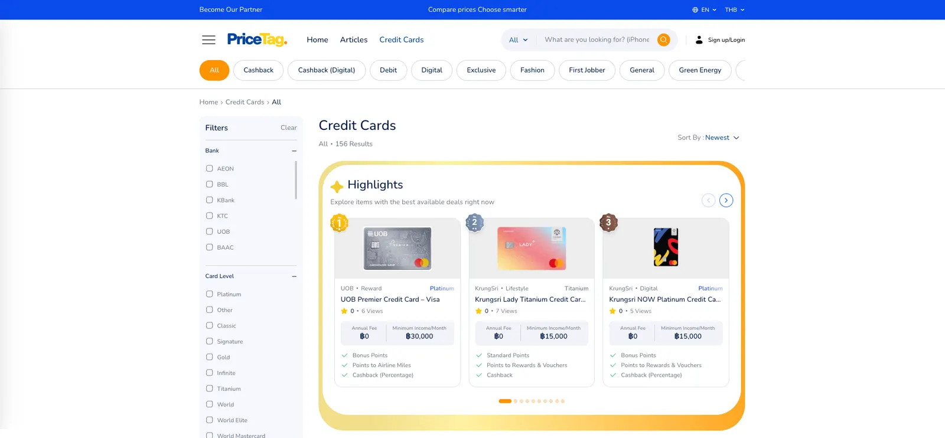The image size is (945, 438).
Task: Check the BAAC bank filter
Action: click(x=209, y=247)
